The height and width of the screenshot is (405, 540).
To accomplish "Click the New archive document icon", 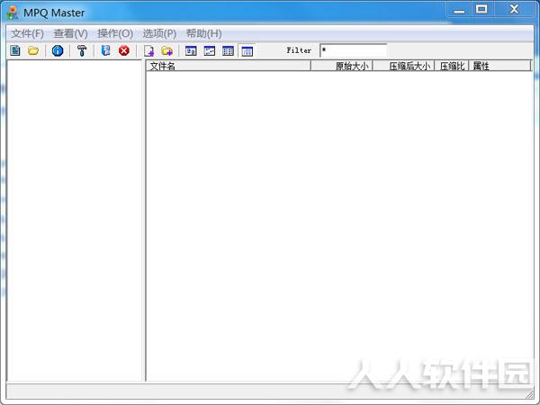I will tap(15, 50).
